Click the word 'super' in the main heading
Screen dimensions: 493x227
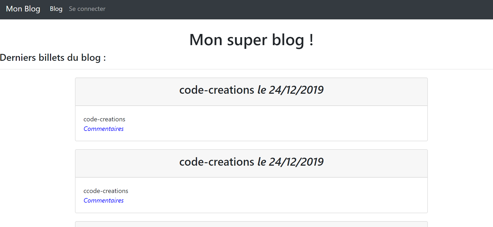(247, 40)
